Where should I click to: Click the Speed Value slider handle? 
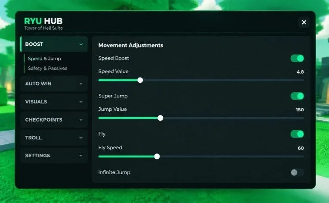140,80
